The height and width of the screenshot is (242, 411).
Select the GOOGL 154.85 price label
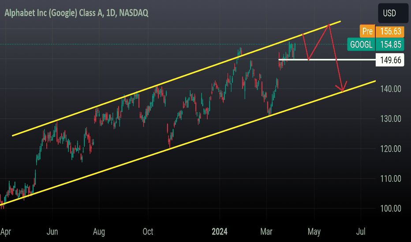tap(376, 44)
